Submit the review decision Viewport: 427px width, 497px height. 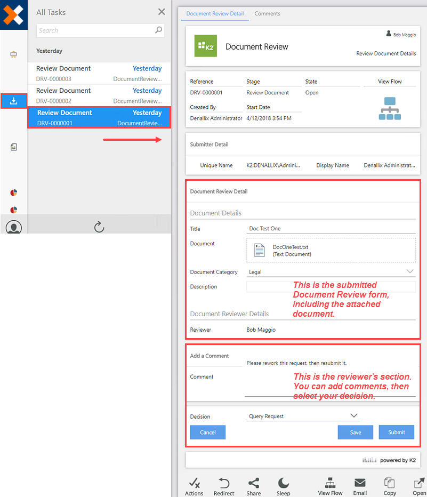396,432
